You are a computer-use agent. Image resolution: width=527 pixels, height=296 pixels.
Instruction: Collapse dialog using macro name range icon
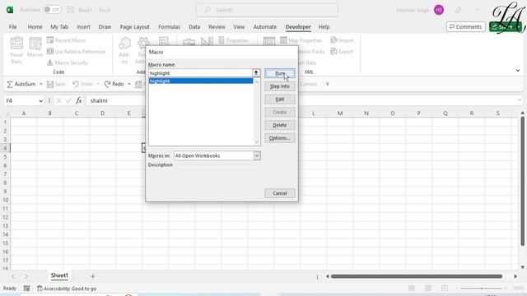(x=256, y=73)
